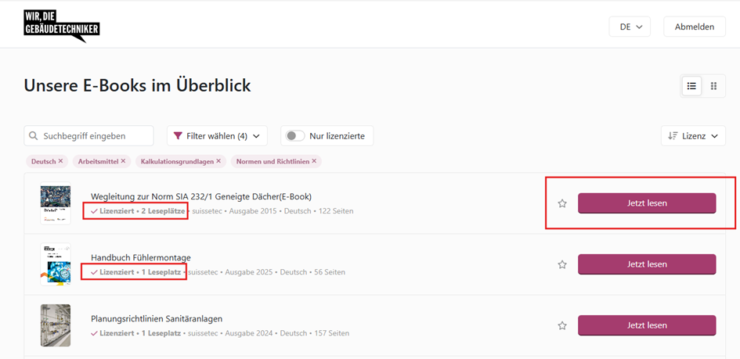740x359 pixels.
Task: Remove the Deutsch filter chip
Action: [x=60, y=161]
